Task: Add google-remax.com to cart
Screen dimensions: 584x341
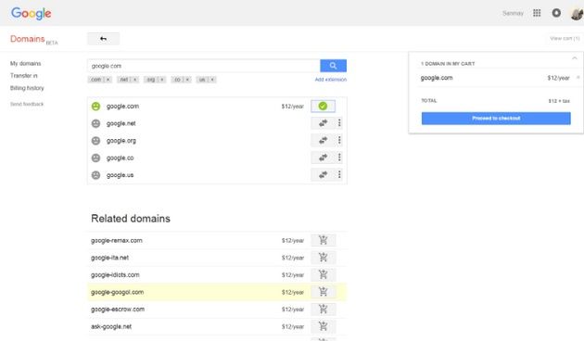Action: (324, 240)
